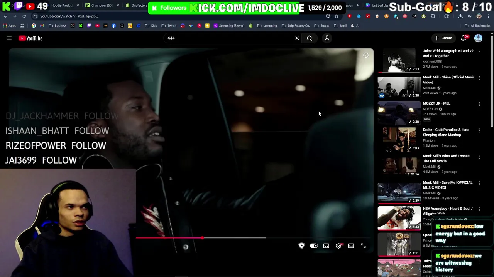The width and height of the screenshot is (494, 277).
Task: Open Chrome extensions puzzle icon
Action: 433,16
